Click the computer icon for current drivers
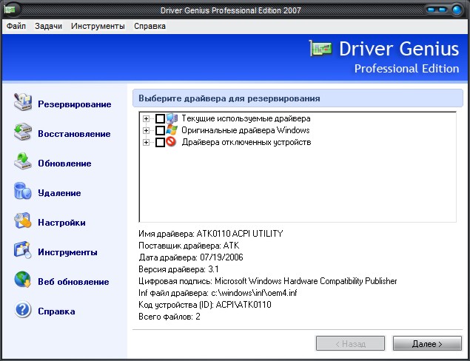Screen dimensions: 470x361 (x=172, y=118)
